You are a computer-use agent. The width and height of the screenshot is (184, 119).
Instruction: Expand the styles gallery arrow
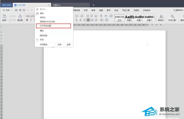tap(156, 20)
